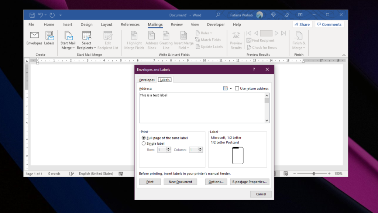The image size is (378, 213).
Task: Switch to the Envelopes tab
Action: (x=147, y=80)
